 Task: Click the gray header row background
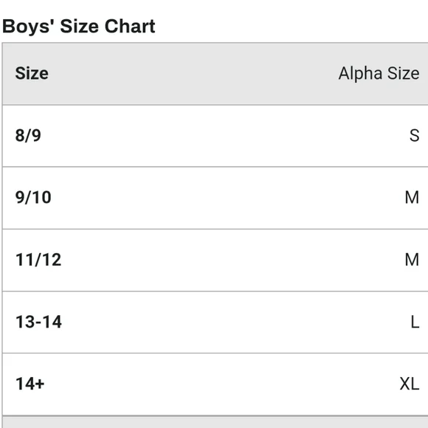point(215,74)
